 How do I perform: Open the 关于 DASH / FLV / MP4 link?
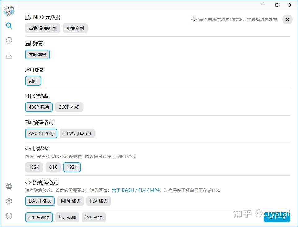(x=136, y=190)
